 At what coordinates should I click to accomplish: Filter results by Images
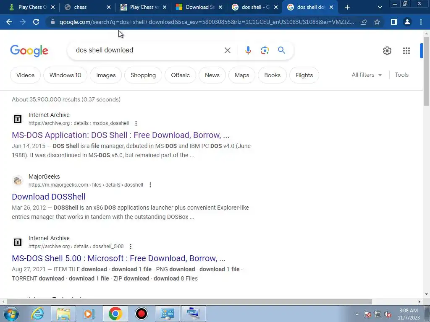coord(106,75)
